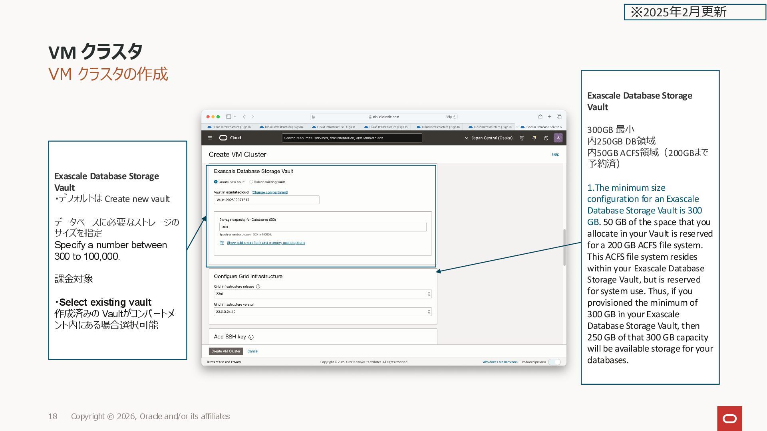
Task: Click the Create VM Cluster button
Action: 226,352
